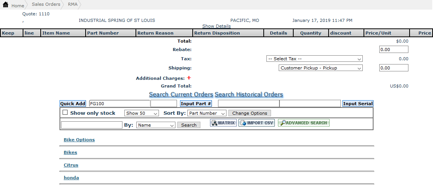Open the Show 50 results dropdown
The height and width of the screenshot is (185, 433).
click(x=142, y=113)
